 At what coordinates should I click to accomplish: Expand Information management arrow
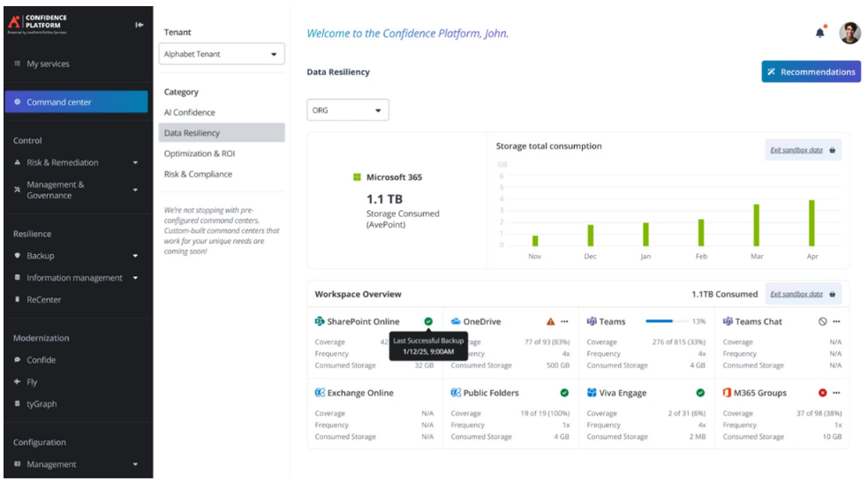tap(136, 278)
